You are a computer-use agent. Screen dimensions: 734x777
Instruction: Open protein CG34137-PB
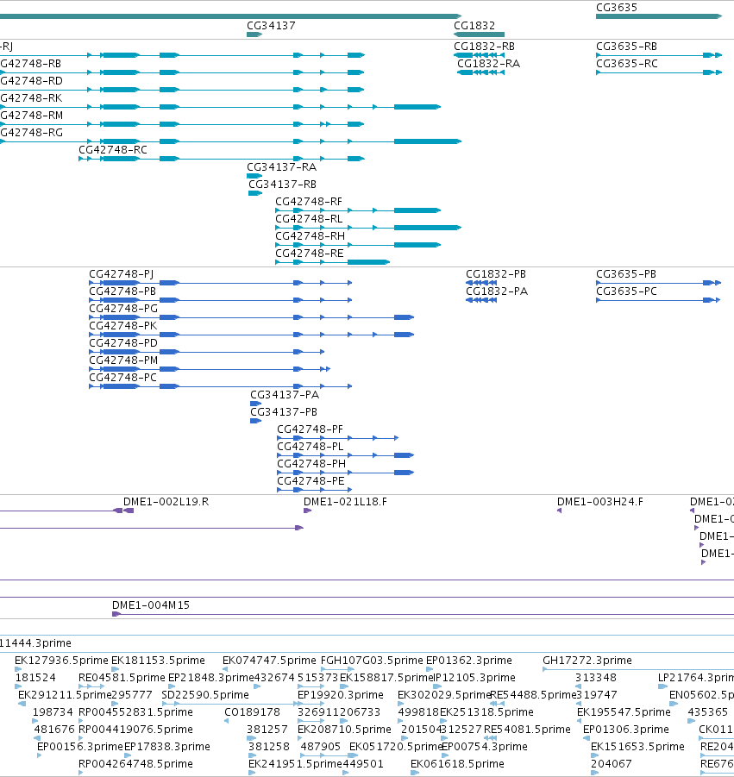click(x=284, y=412)
